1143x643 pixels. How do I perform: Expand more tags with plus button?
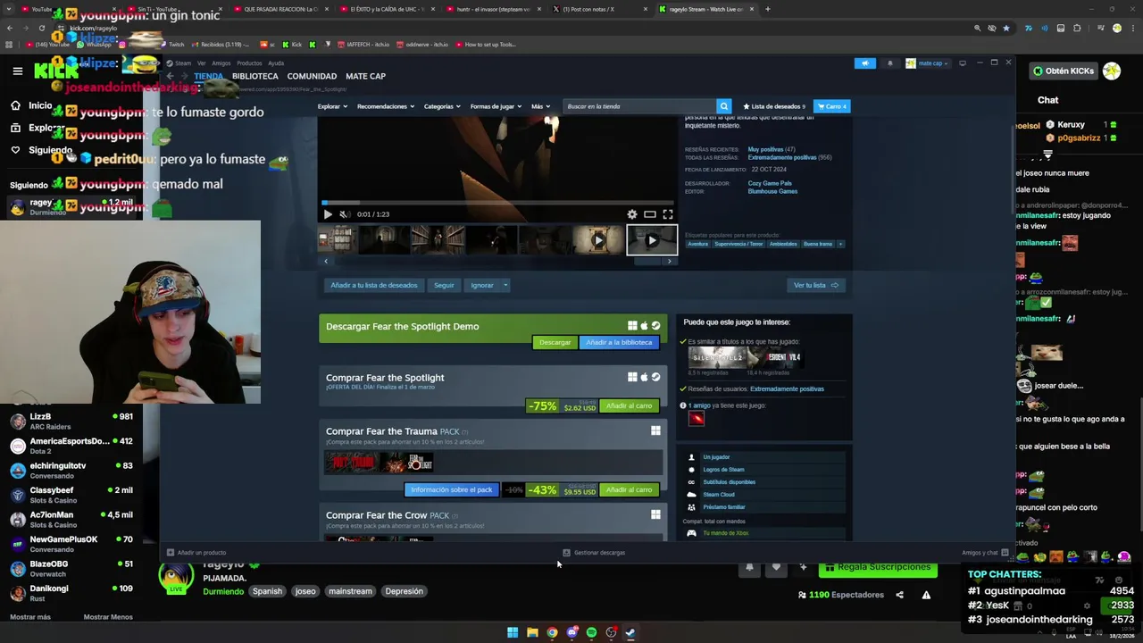click(x=840, y=244)
